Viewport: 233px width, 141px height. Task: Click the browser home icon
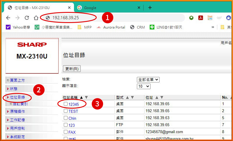coord(36,18)
